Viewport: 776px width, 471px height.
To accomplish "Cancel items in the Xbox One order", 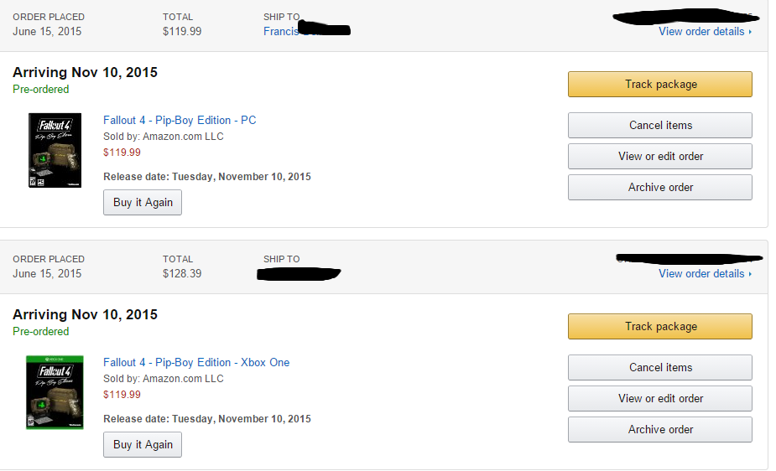I will (x=660, y=368).
